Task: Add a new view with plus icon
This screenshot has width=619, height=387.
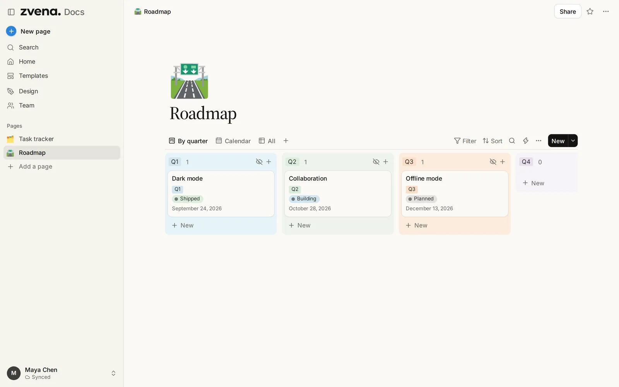Action: pyautogui.click(x=286, y=141)
